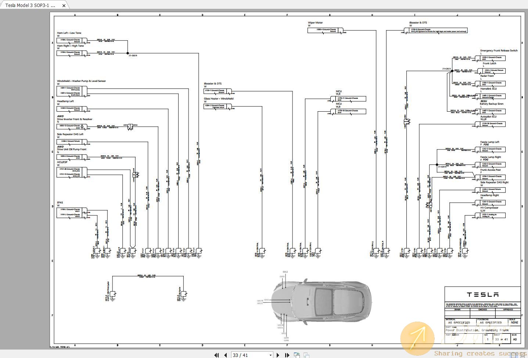Click 'Battery Backup Siren' label
Image resolution: width=528 pixels, height=358 pixels.
491,104
